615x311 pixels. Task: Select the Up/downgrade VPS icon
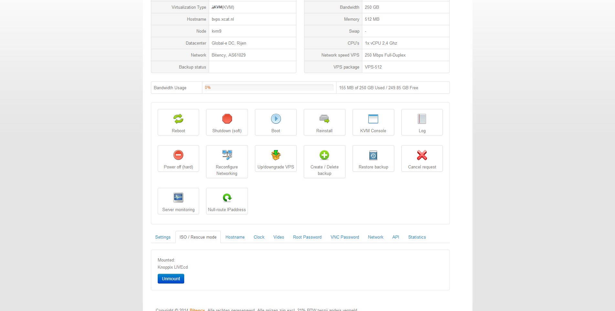[276, 155]
